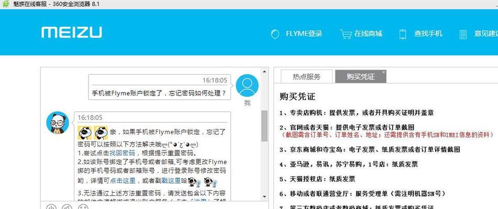Click the shopping cart icon

tap(345, 34)
